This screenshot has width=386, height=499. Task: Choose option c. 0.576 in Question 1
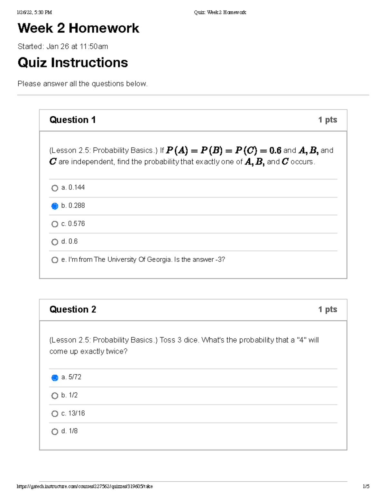click(55, 224)
